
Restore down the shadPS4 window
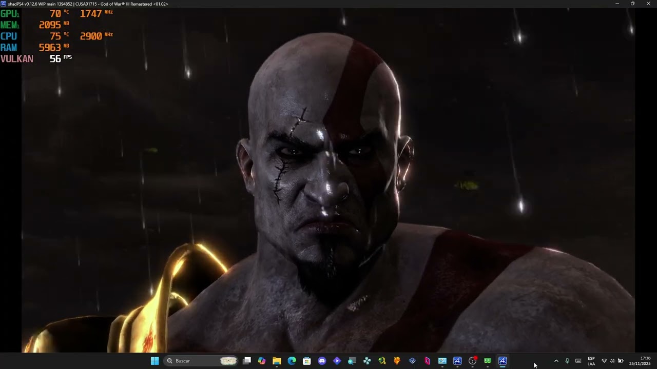[x=632, y=4]
